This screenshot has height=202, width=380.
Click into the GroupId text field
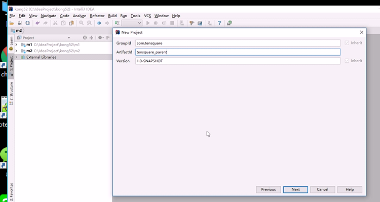(x=238, y=43)
